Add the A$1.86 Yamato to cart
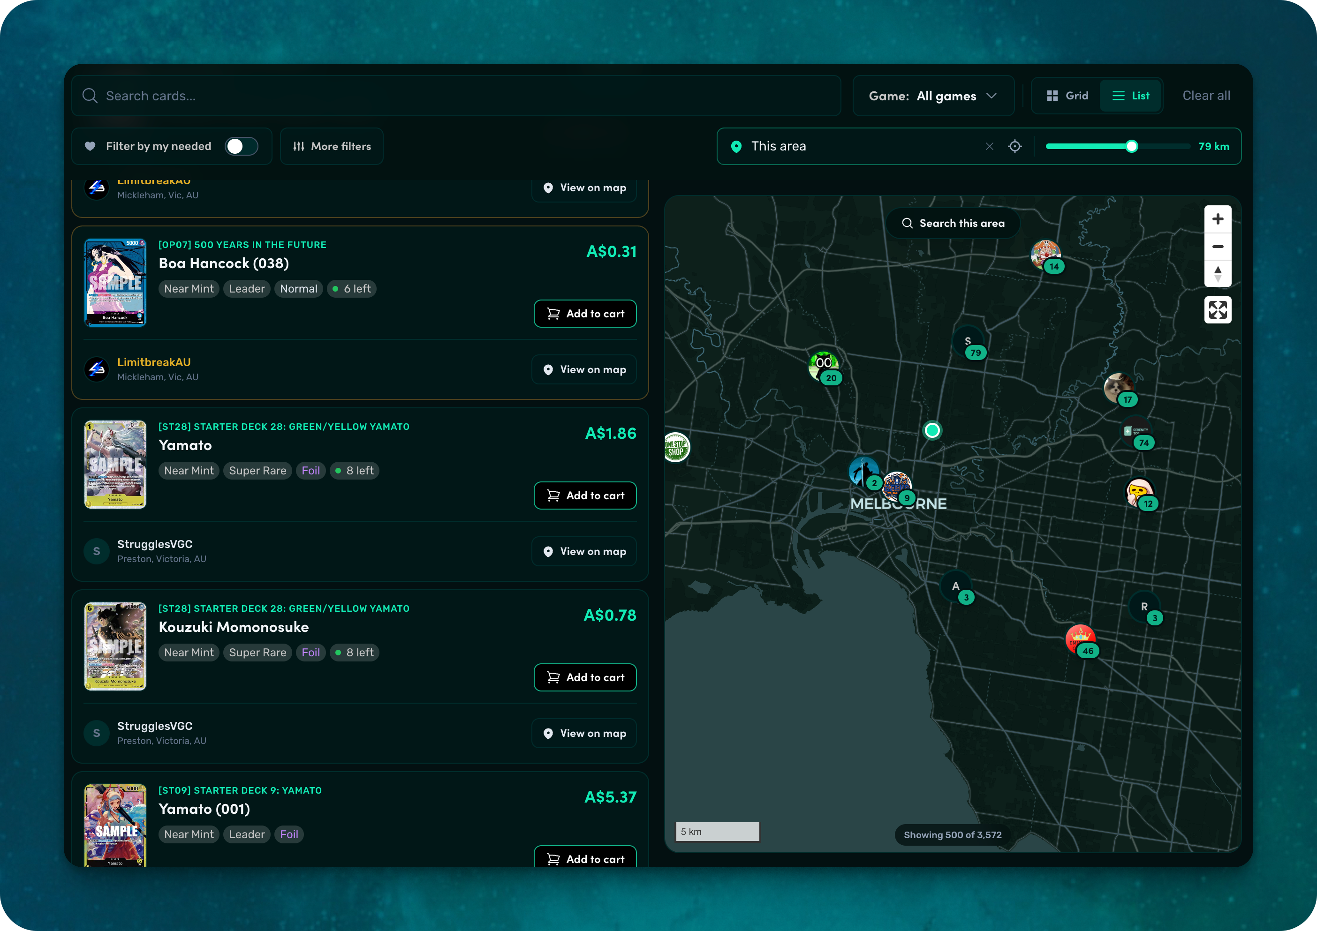 click(585, 496)
